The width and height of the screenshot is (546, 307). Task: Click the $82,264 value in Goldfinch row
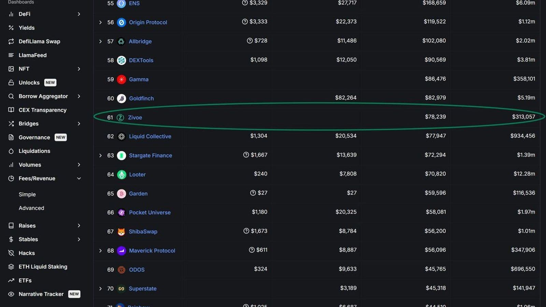point(346,98)
